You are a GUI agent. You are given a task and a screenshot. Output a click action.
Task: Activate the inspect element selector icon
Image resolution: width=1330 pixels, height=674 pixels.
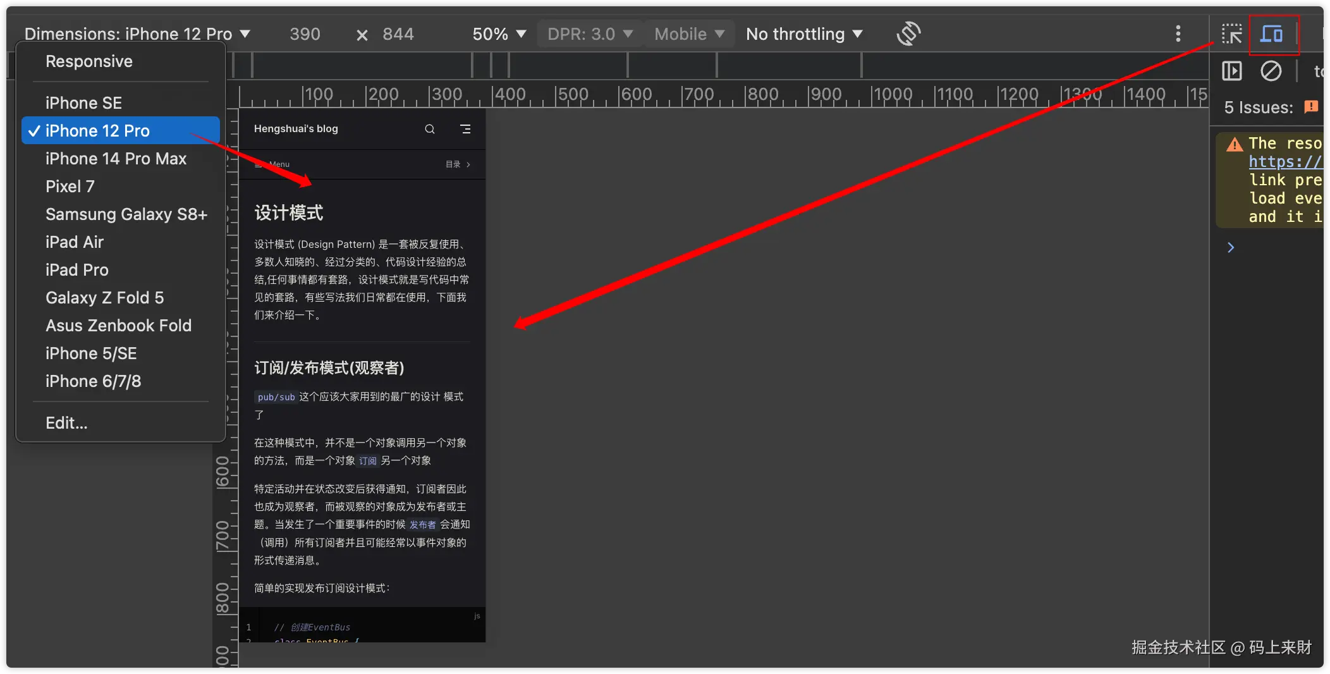tap(1231, 34)
